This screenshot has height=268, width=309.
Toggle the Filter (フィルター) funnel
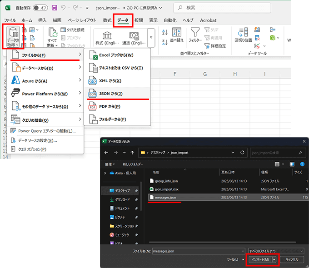(195, 35)
